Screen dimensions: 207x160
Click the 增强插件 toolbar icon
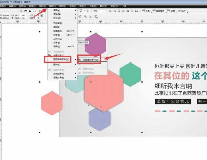click(159, 11)
